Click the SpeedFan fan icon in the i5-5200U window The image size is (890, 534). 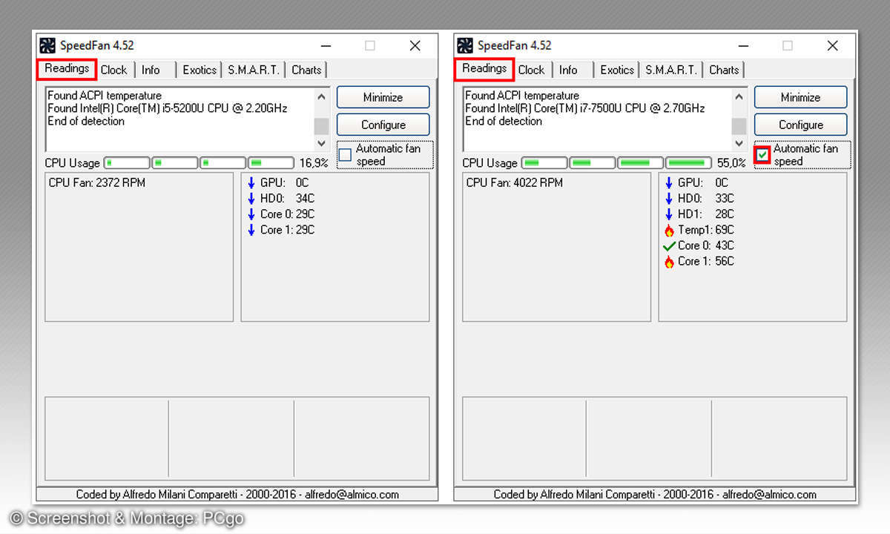[x=47, y=45]
